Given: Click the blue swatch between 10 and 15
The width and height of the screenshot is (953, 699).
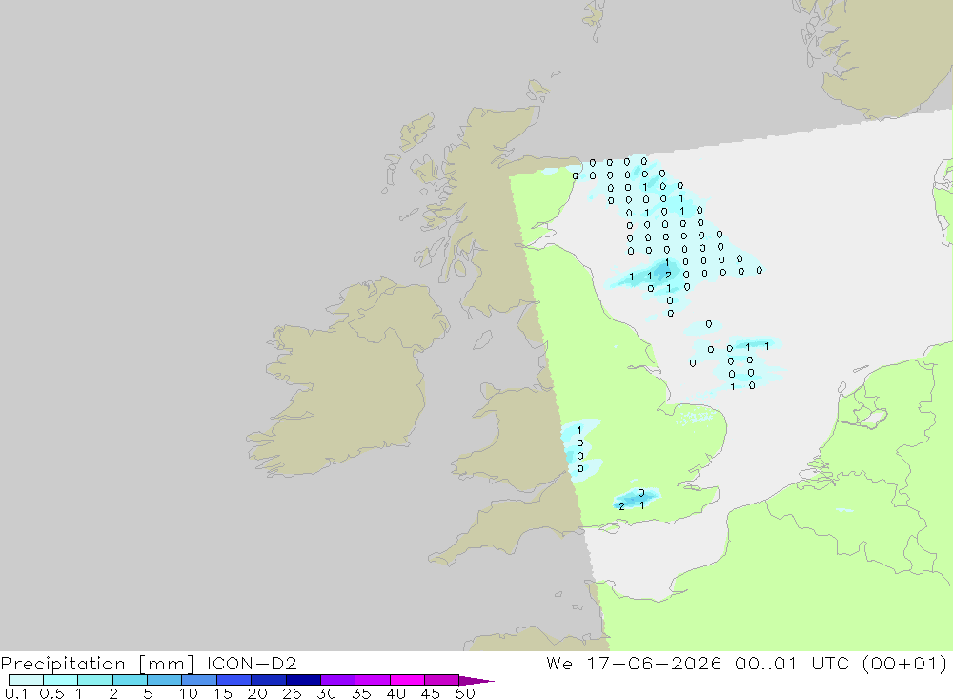Looking at the screenshot, I should pos(199,680).
